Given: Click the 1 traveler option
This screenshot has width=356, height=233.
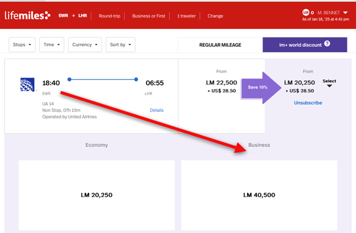Looking at the screenshot, I should coord(187,16).
